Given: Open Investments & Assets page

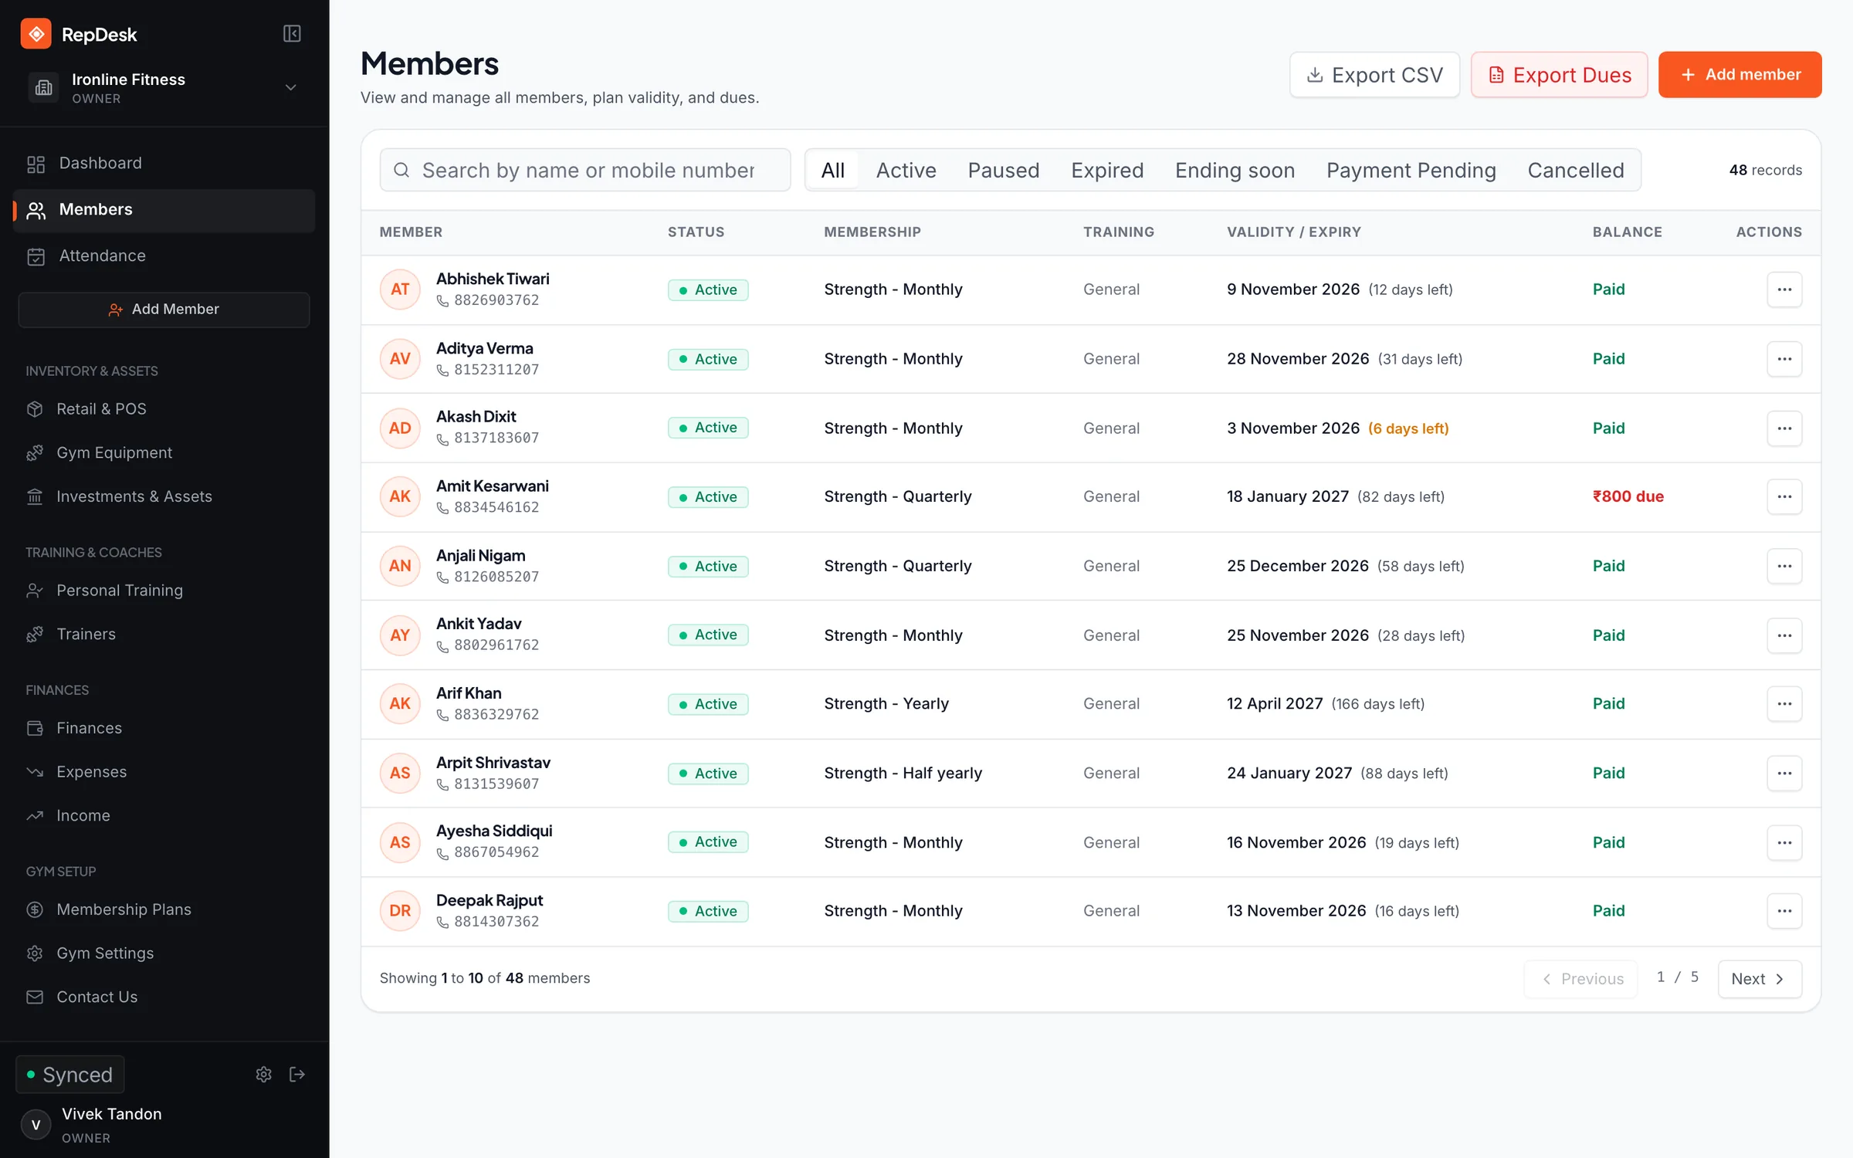Looking at the screenshot, I should coord(164,497).
